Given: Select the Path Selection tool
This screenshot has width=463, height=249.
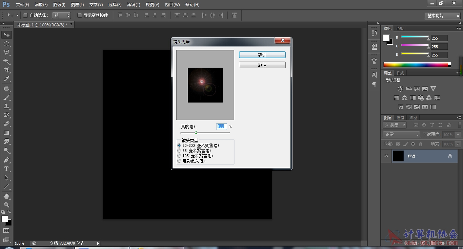Looking at the screenshot, I should [x=6, y=178].
